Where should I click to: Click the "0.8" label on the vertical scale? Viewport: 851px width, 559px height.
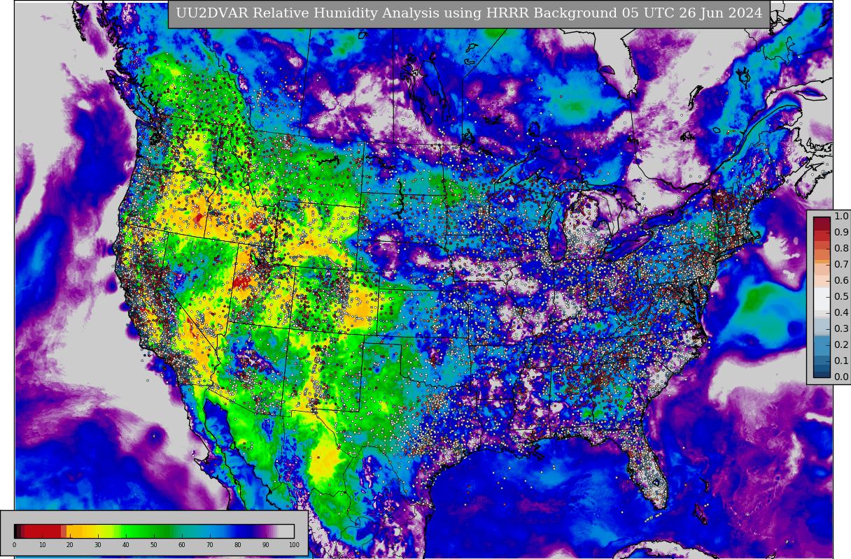point(841,249)
